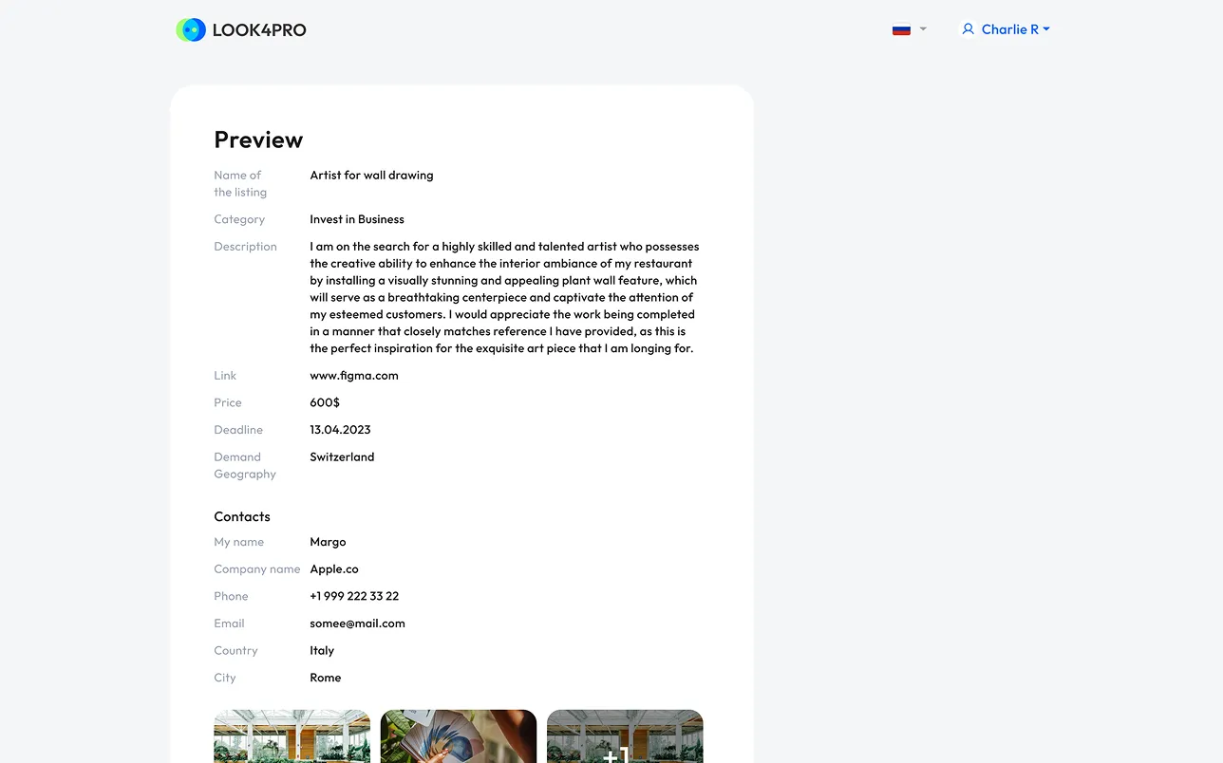Open the first greenhouse photo thumbnail
The width and height of the screenshot is (1223, 763).
point(292,736)
